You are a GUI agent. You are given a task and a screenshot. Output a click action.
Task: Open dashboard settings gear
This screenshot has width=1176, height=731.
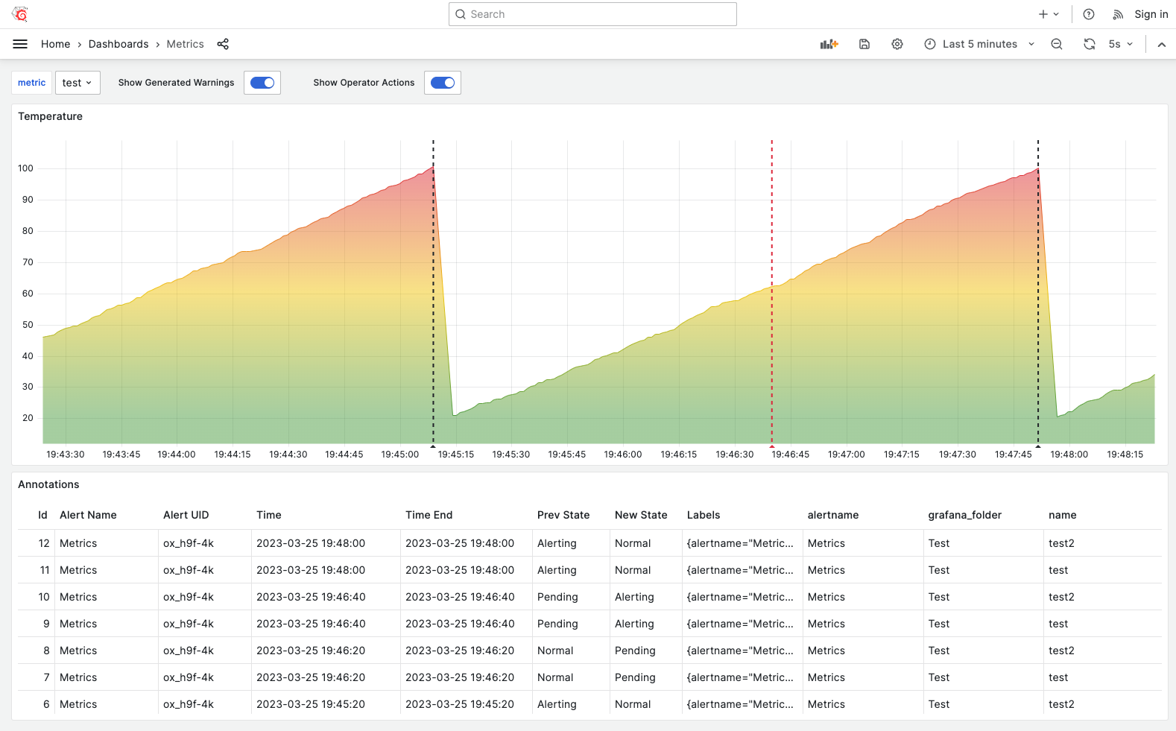[x=897, y=44]
